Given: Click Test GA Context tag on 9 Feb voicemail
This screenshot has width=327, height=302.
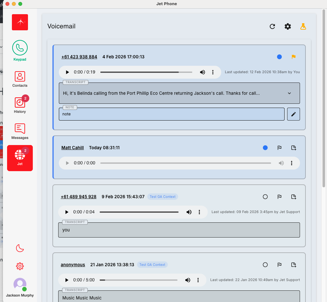Looking at the screenshot, I should point(163,197).
